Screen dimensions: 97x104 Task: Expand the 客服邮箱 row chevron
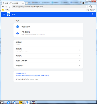pyautogui.click(x=80, y=50)
